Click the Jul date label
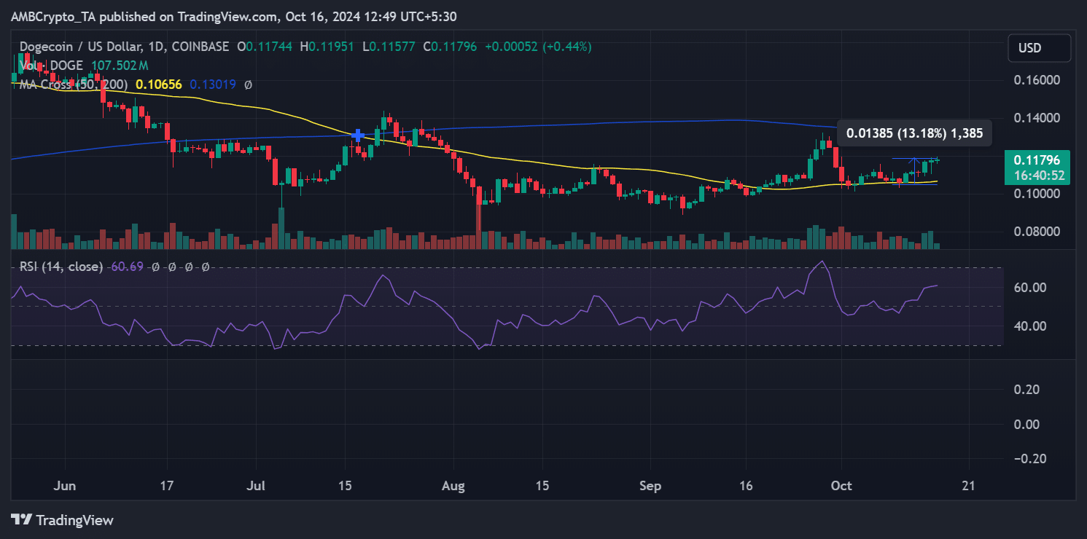Viewport: 1087px width, 539px height. coord(256,486)
